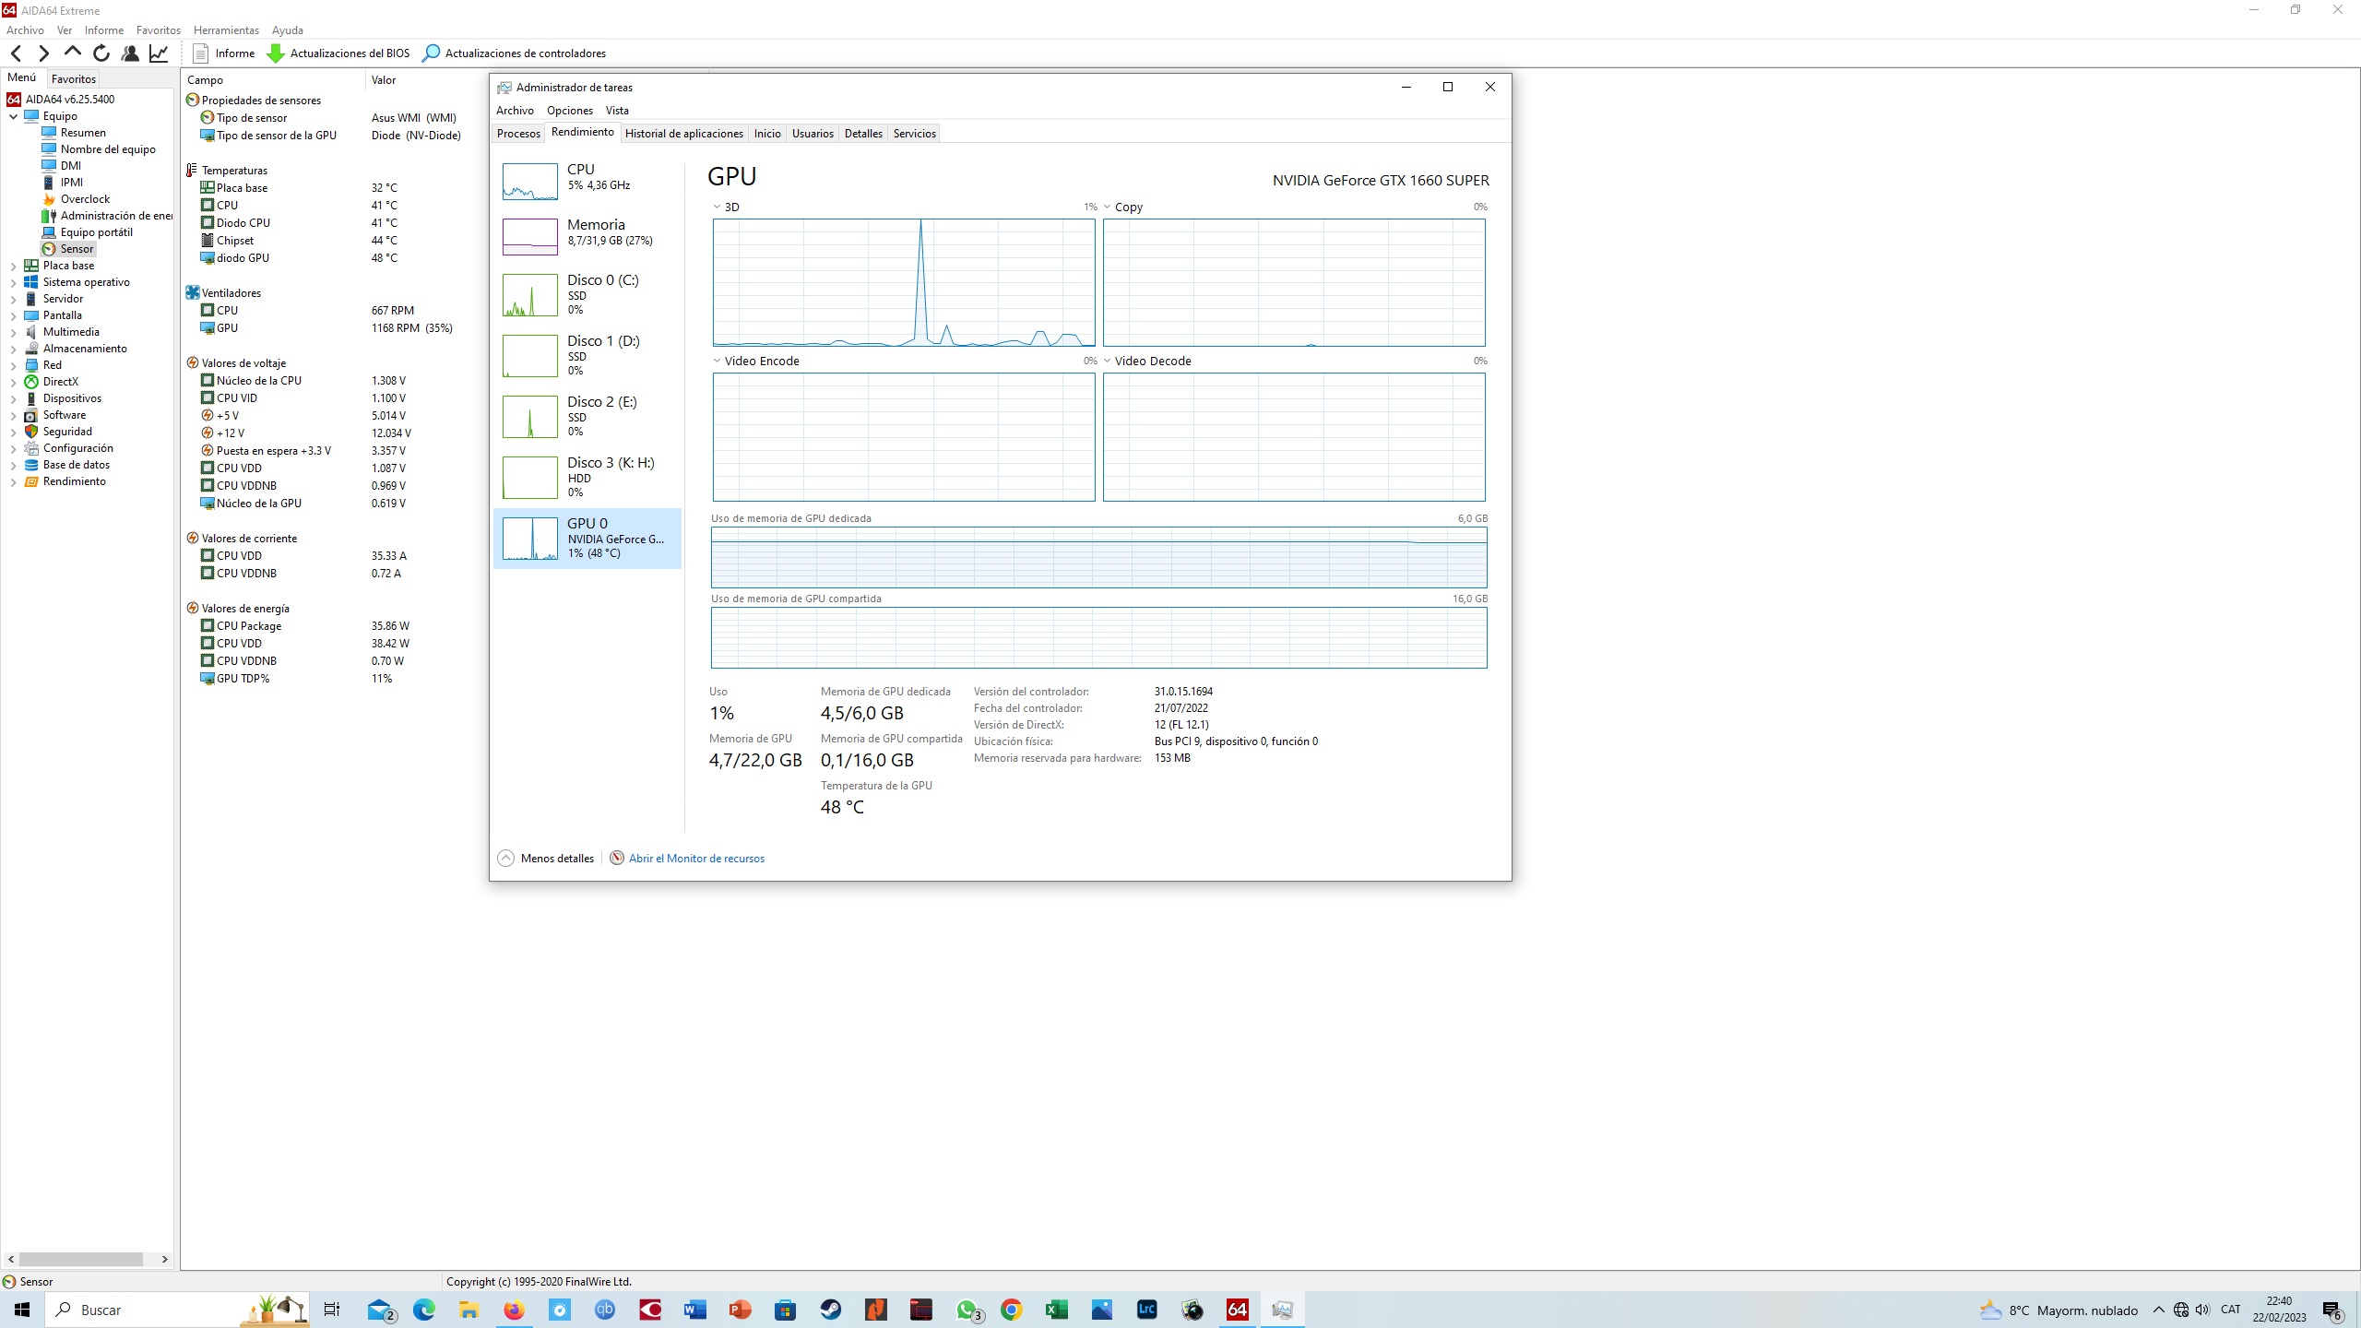The image size is (2361, 1328).
Task: Click the AIDA64 user toolbar icon
Action: click(x=130, y=53)
